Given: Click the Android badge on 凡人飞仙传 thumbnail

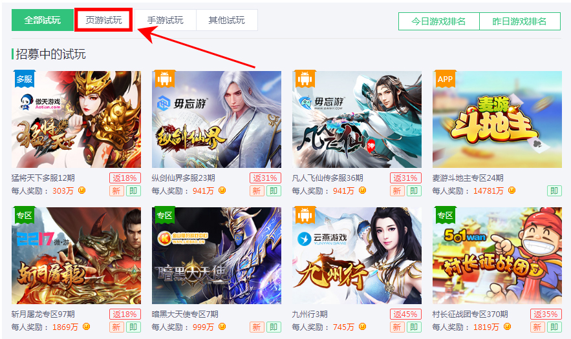Looking at the screenshot, I should (x=305, y=79).
